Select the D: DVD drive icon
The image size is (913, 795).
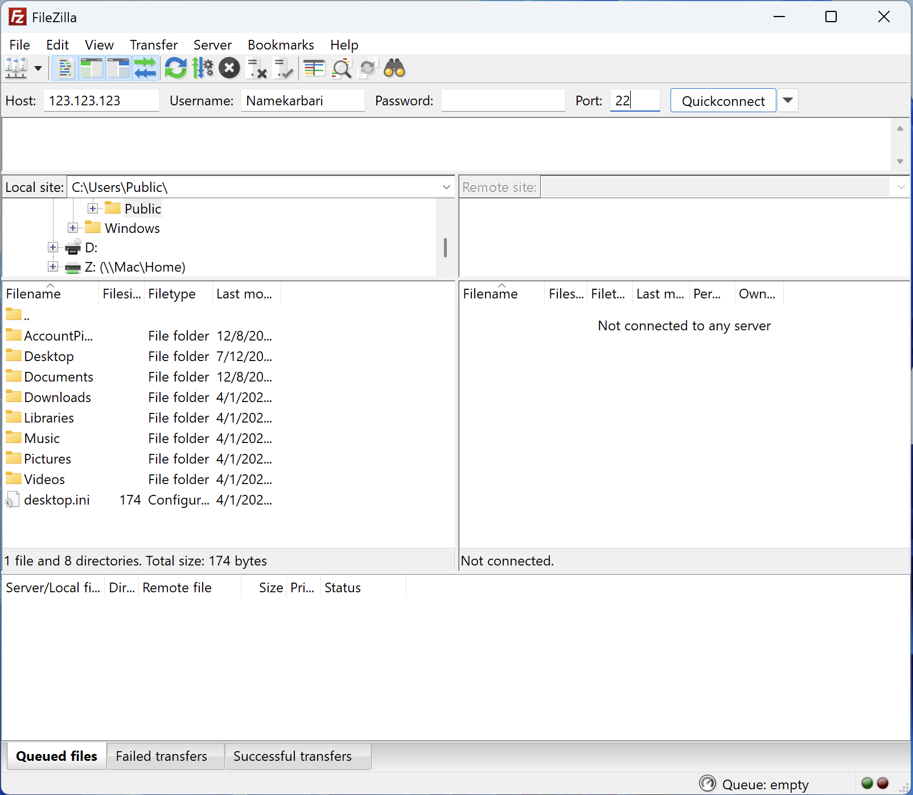tap(73, 248)
